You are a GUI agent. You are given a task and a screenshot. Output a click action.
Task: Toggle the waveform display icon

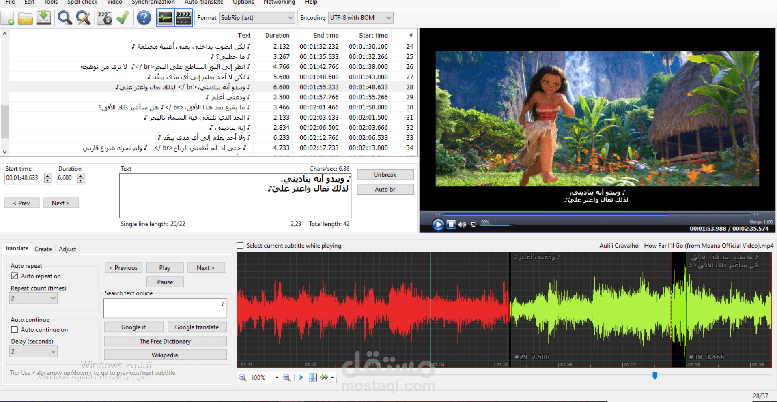coord(165,18)
